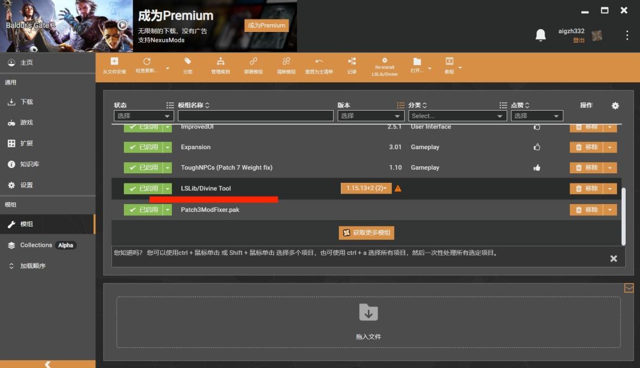Open the table settings gear icon

pyautogui.click(x=615, y=105)
